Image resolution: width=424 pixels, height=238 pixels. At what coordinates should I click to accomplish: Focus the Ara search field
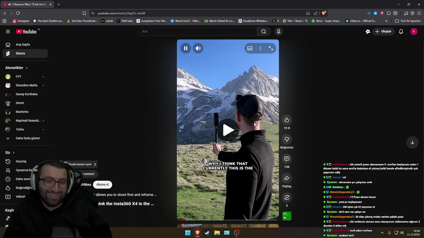198,31
